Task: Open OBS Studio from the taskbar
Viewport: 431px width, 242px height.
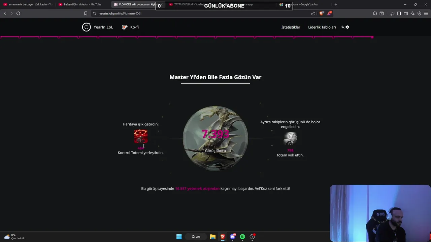Action: 253,237
